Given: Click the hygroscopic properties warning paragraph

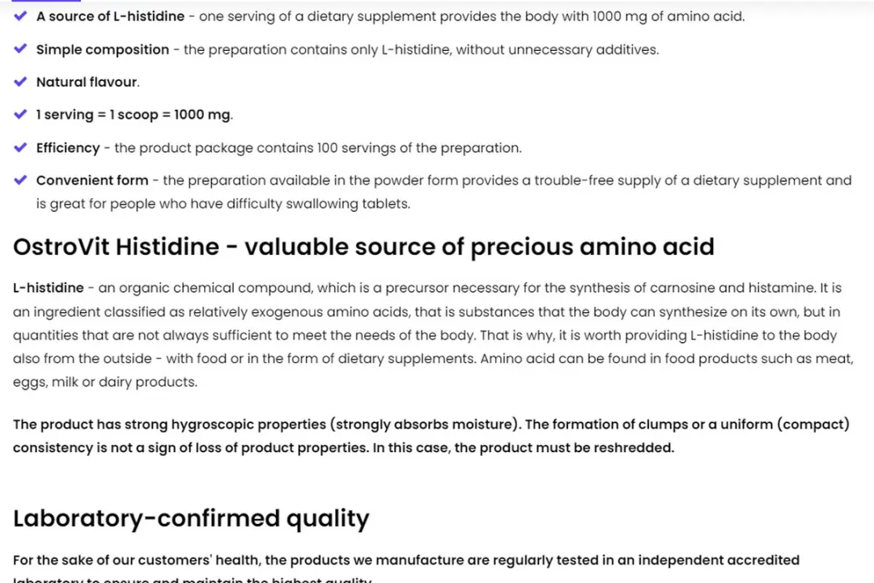Looking at the screenshot, I should click(x=431, y=436).
